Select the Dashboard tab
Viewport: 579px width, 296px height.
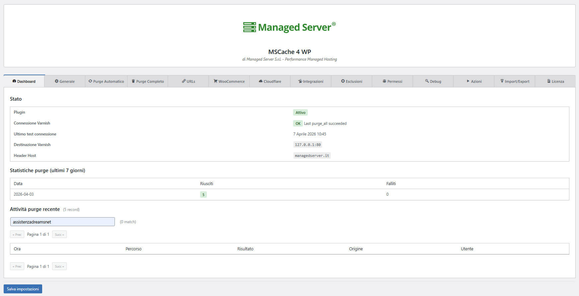coord(24,81)
